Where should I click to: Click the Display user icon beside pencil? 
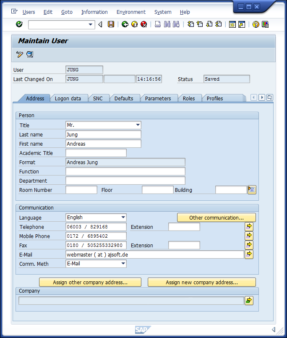[x=30, y=54]
